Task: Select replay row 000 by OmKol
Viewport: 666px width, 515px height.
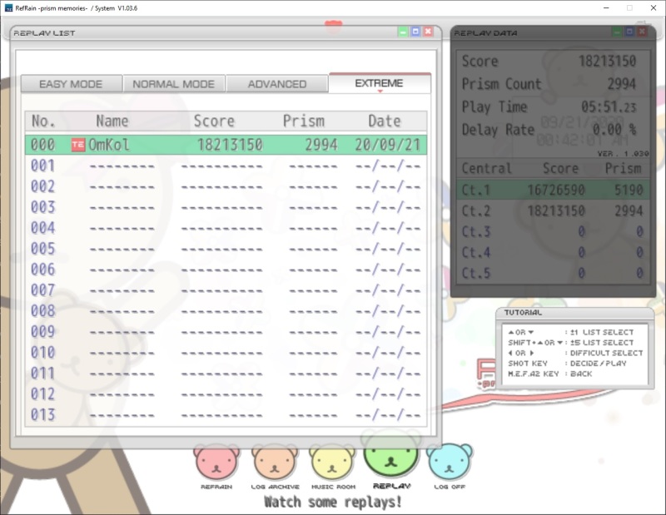Action: coord(226,145)
